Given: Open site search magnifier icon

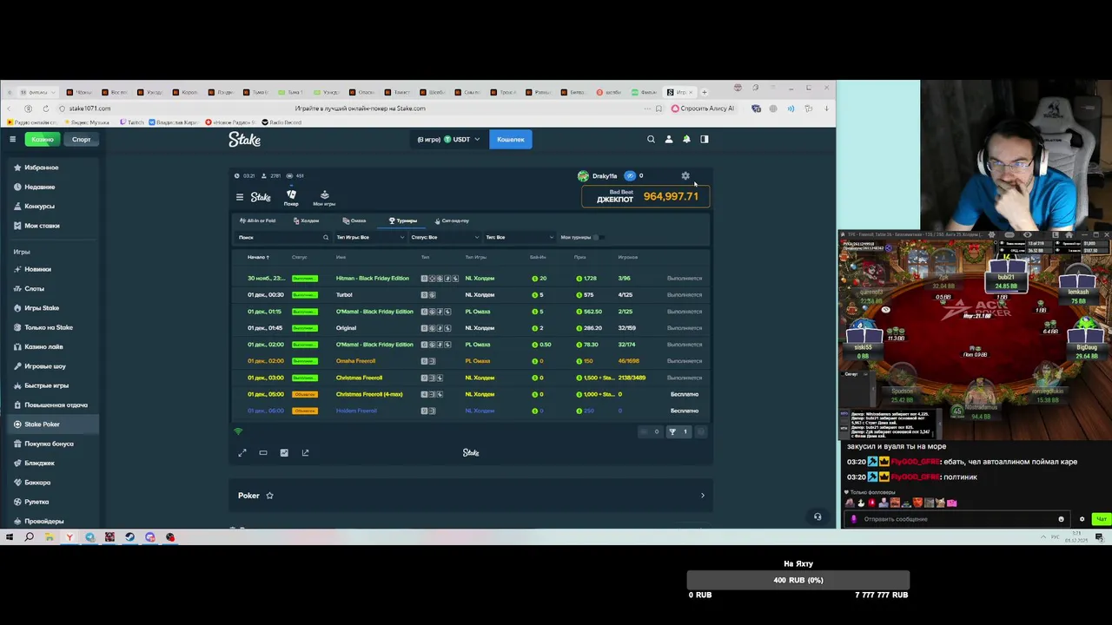Looking at the screenshot, I should point(651,139).
